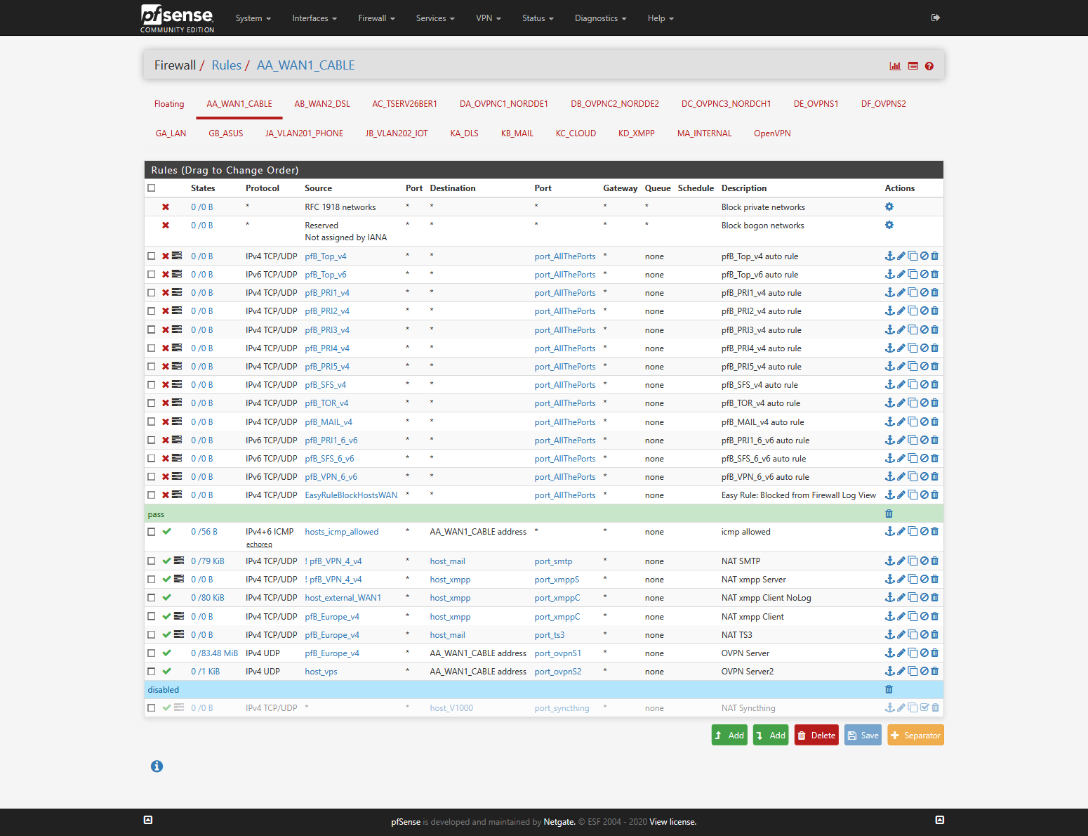This screenshot has height=836, width=1088.
Task: Click the footer icon at the right end
Action: [x=940, y=820]
